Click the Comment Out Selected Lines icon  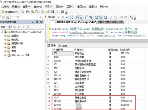pos(111,17)
